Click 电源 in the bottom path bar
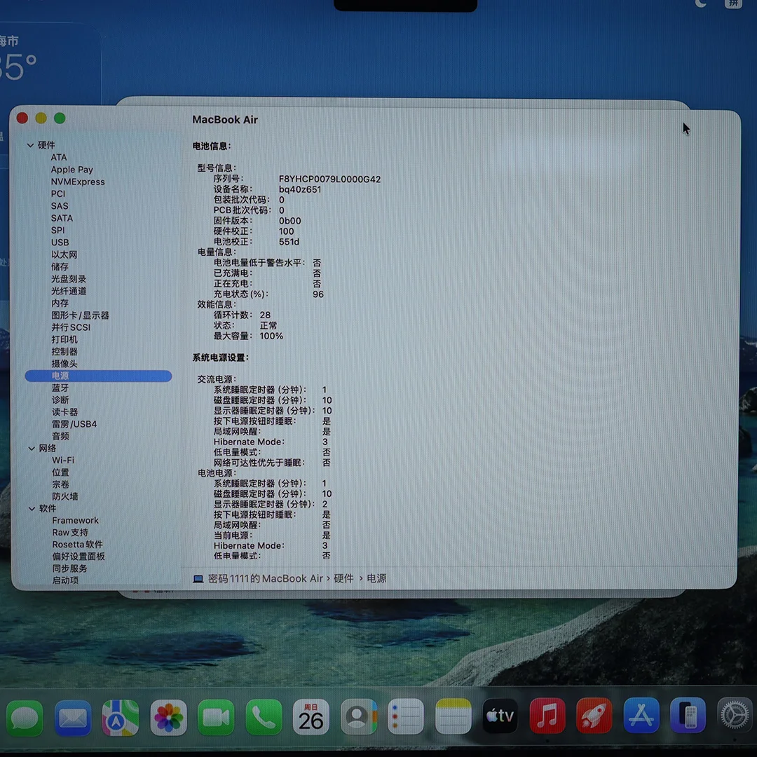Image resolution: width=757 pixels, height=757 pixels. [376, 579]
